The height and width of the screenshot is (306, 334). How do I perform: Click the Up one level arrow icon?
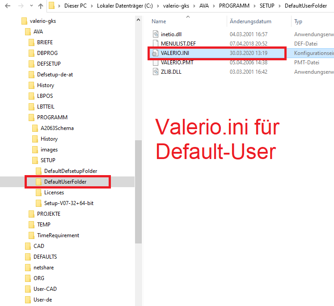40,6
